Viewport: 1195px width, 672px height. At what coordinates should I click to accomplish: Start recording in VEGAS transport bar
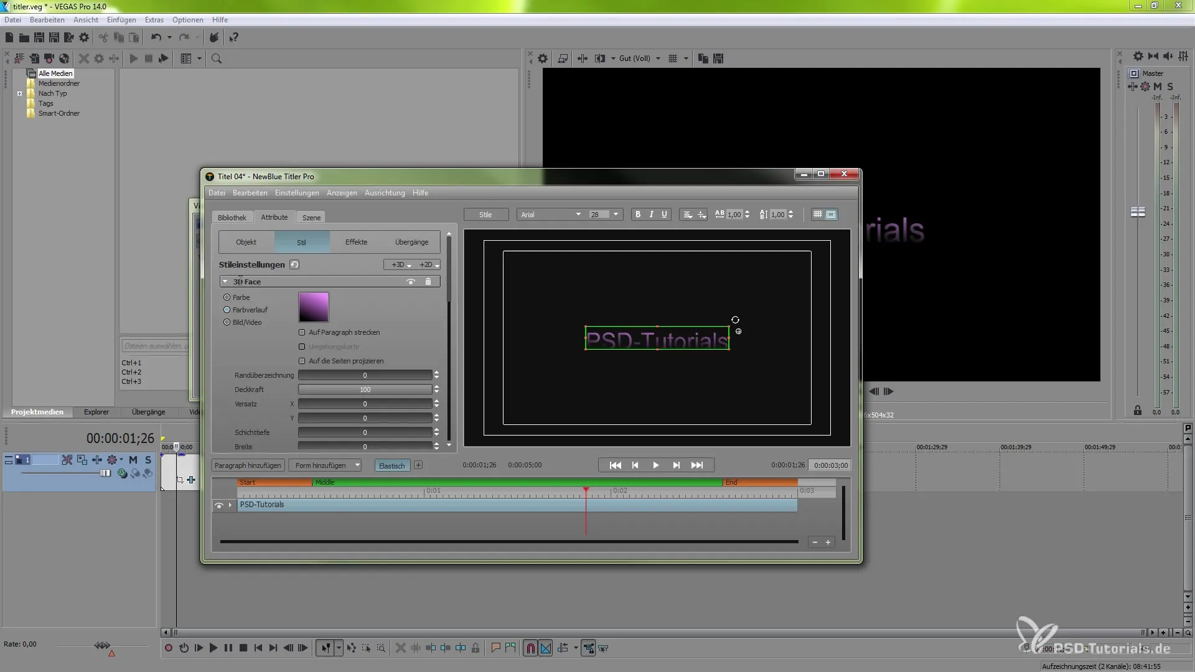[169, 648]
